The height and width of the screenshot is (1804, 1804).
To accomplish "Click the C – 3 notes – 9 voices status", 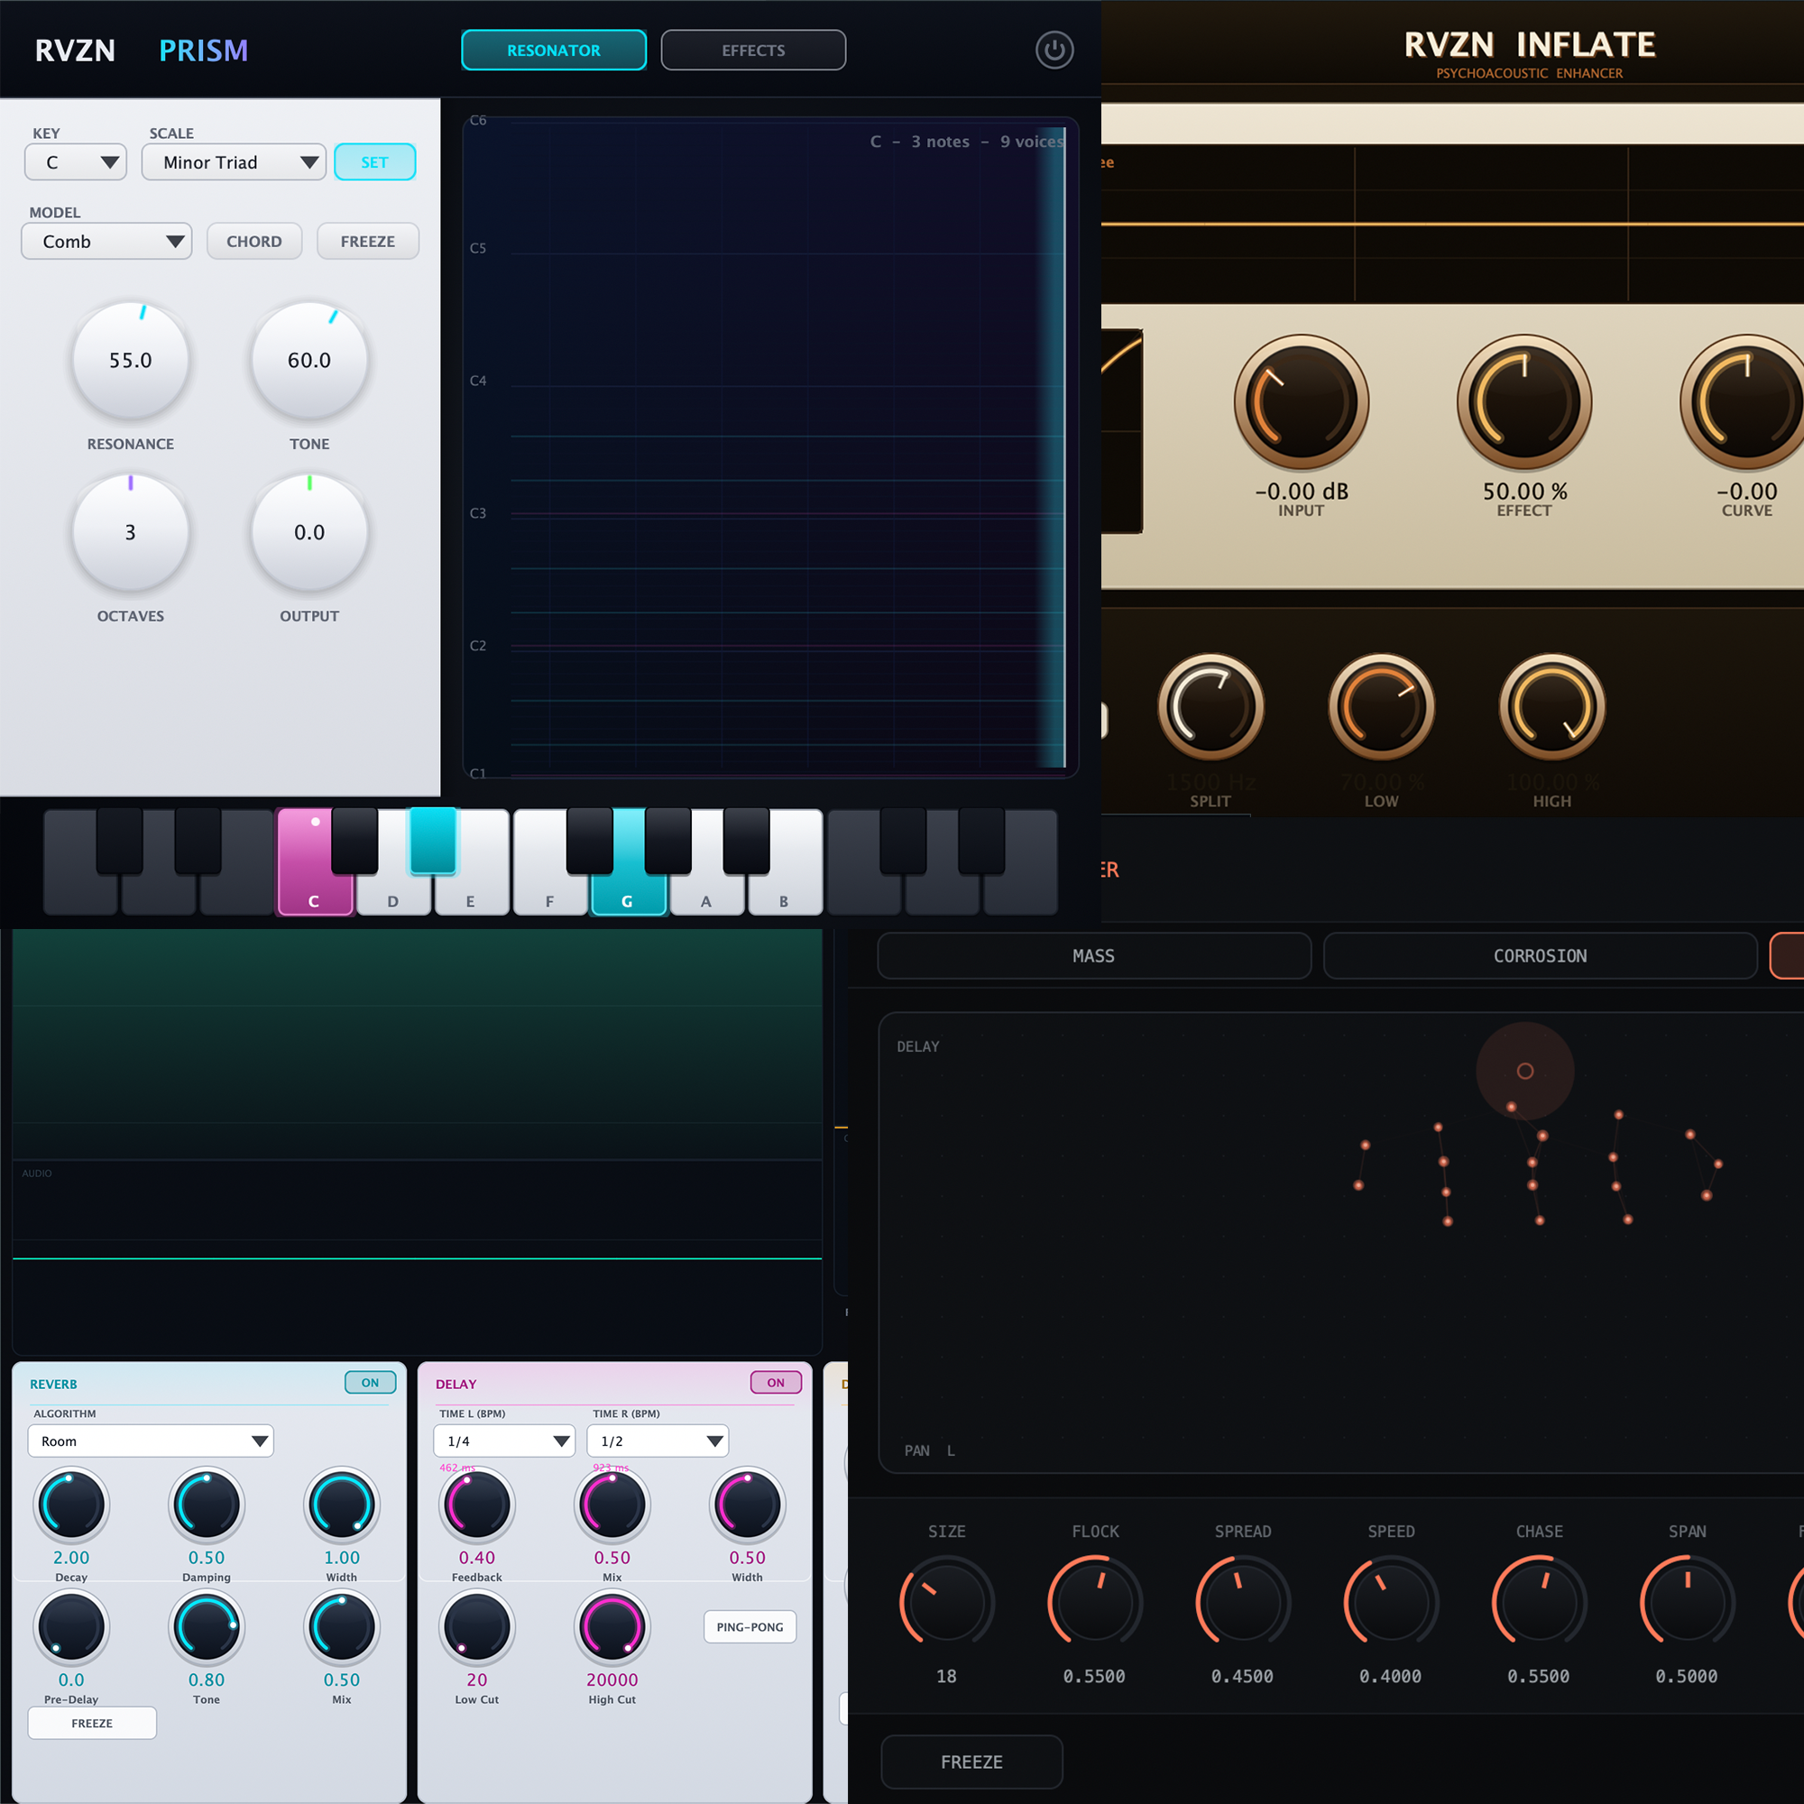I will 967,142.
